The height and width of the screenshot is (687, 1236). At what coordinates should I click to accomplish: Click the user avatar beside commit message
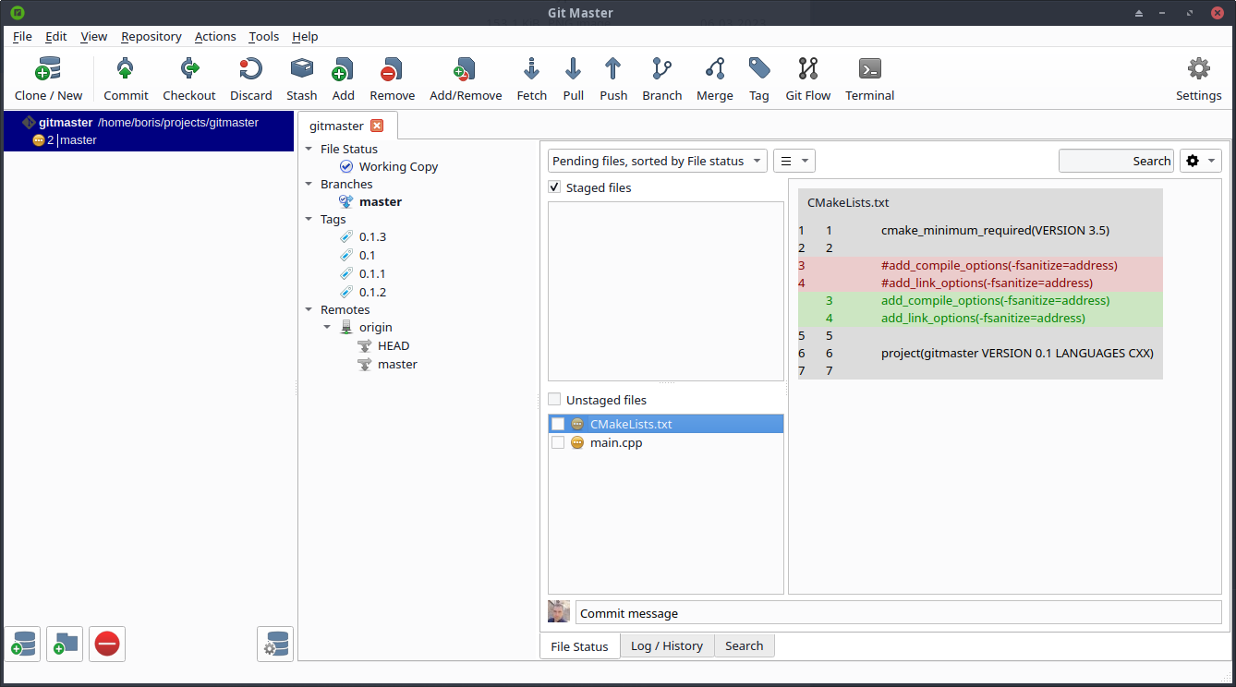[x=559, y=612]
